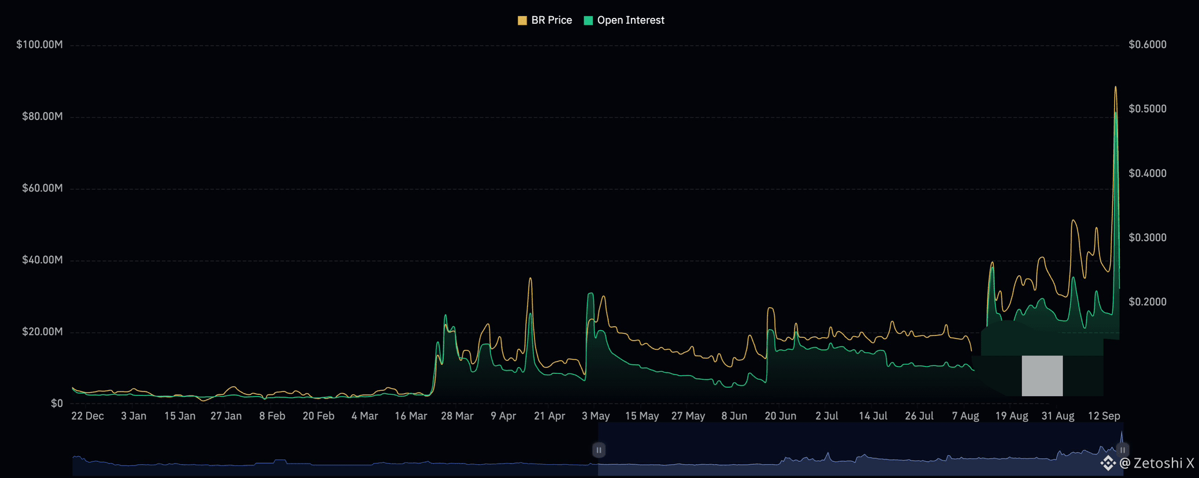
Task: Toggle the BR Price legend series
Action: point(545,20)
